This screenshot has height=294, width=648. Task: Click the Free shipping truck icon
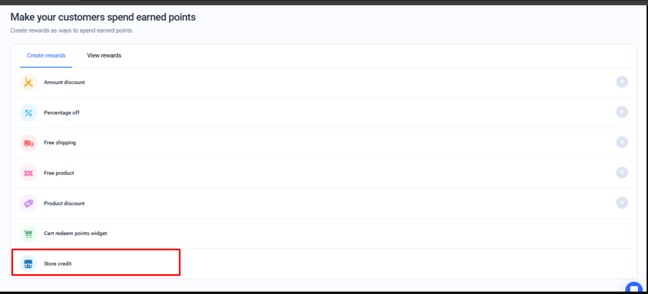point(28,143)
